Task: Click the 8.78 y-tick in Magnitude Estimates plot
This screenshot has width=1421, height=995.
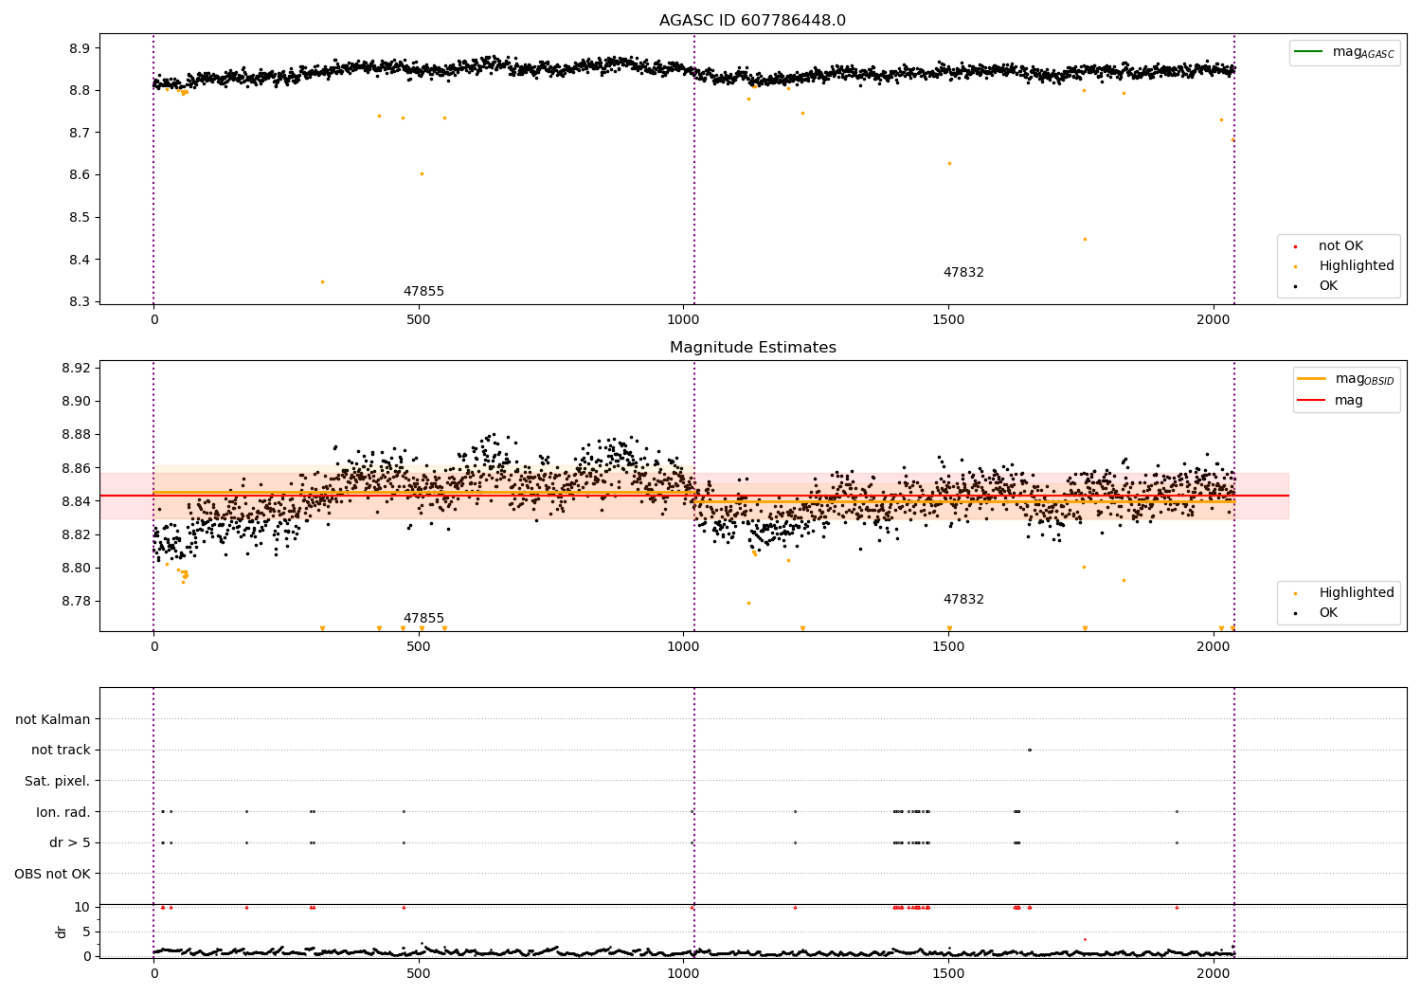Action: click(76, 602)
